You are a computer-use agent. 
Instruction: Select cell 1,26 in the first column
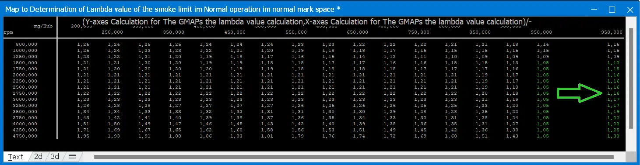click(x=84, y=45)
